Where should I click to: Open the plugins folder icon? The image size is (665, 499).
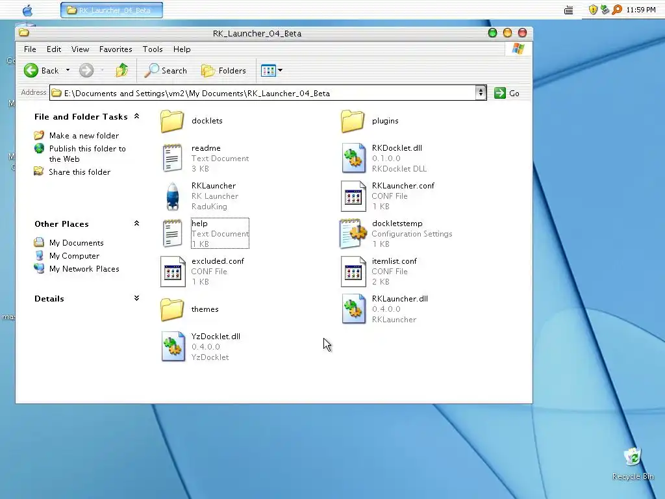click(x=353, y=121)
